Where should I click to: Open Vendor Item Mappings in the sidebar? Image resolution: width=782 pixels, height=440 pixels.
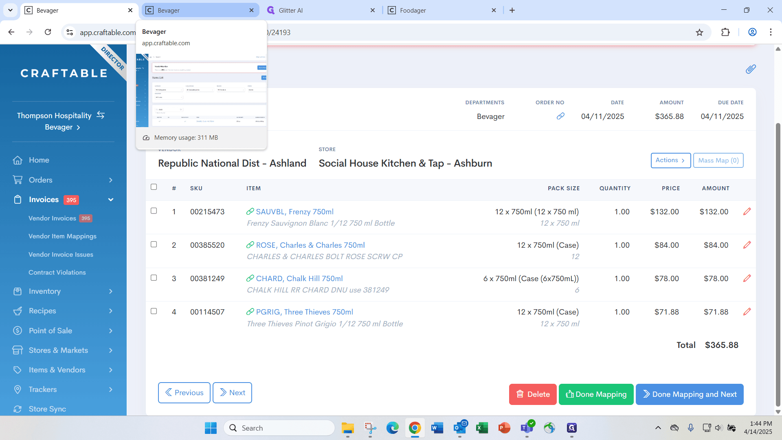pos(62,236)
